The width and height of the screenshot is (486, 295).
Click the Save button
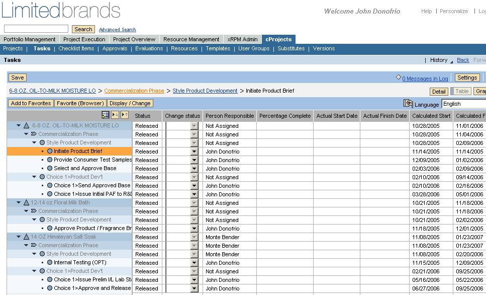[x=18, y=78]
